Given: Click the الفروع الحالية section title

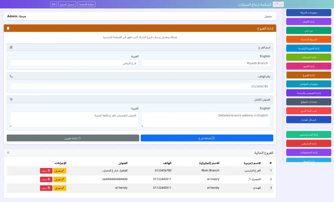Looking at the screenshot, I should tap(264, 153).
